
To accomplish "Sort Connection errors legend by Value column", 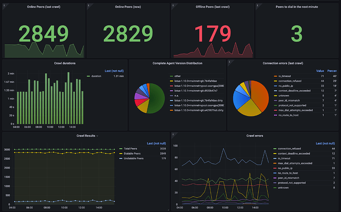I will [320, 71].
